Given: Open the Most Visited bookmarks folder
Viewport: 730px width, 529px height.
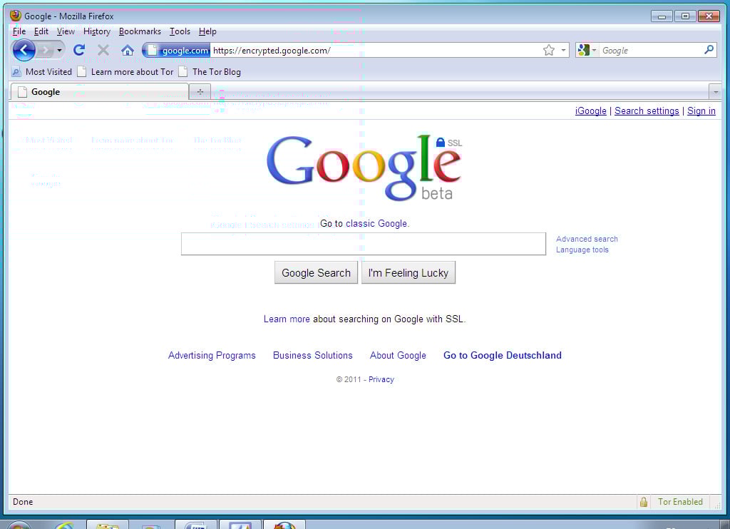Looking at the screenshot, I should pyautogui.click(x=42, y=71).
